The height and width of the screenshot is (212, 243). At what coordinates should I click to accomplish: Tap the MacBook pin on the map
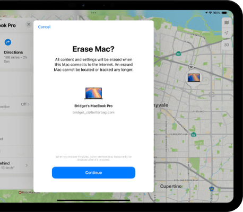(x=194, y=78)
